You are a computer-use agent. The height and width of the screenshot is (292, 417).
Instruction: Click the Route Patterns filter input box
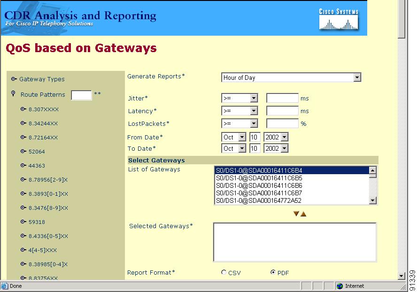pos(81,95)
